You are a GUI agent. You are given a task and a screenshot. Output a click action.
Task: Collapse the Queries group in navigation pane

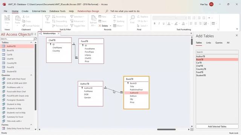(31, 75)
